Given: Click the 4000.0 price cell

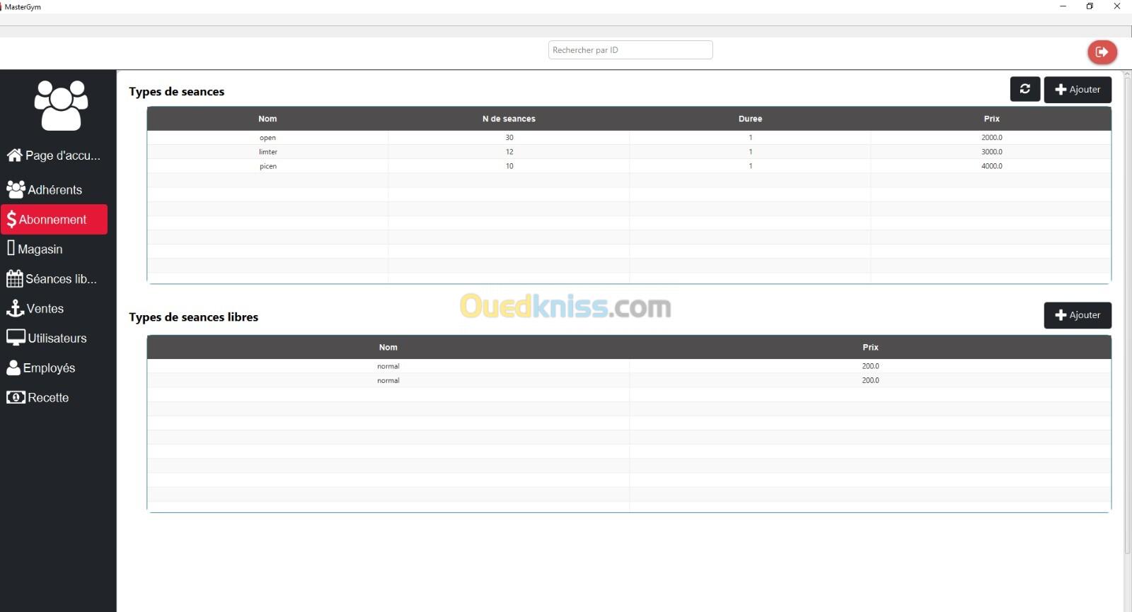Looking at the screenshot, I should point(991,166).
